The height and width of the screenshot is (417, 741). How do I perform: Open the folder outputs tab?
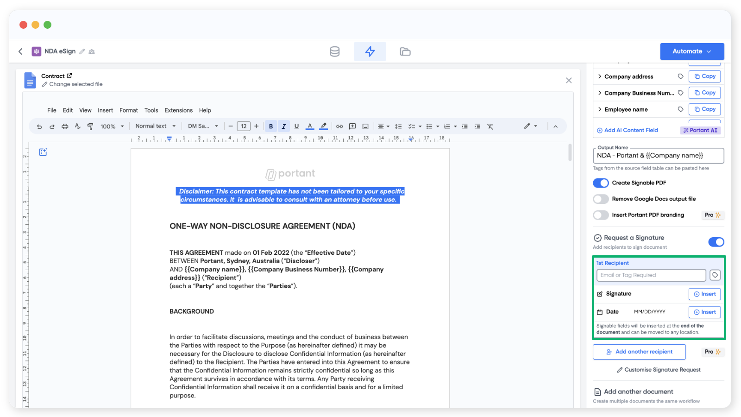point(405,51)
